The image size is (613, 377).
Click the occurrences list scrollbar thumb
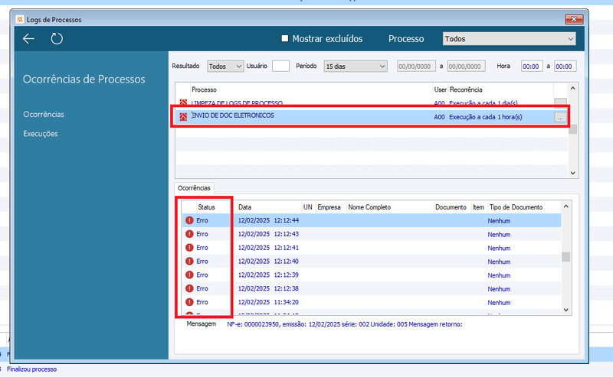point(565,257)
